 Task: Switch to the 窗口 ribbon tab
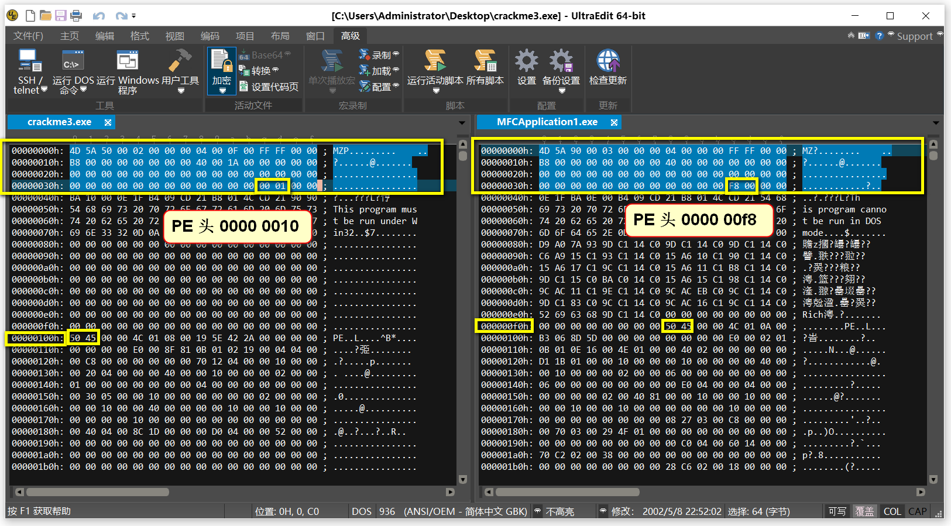(315, 36)
